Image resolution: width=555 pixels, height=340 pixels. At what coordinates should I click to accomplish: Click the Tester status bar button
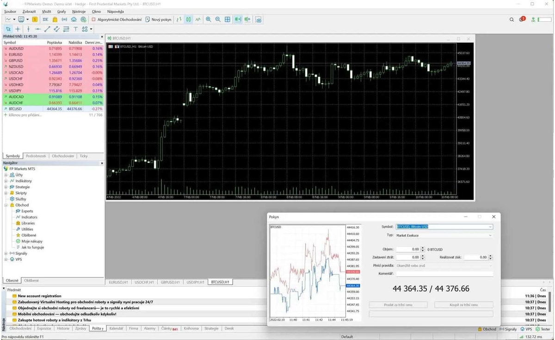pyautogui.click(x=543, y=329)
